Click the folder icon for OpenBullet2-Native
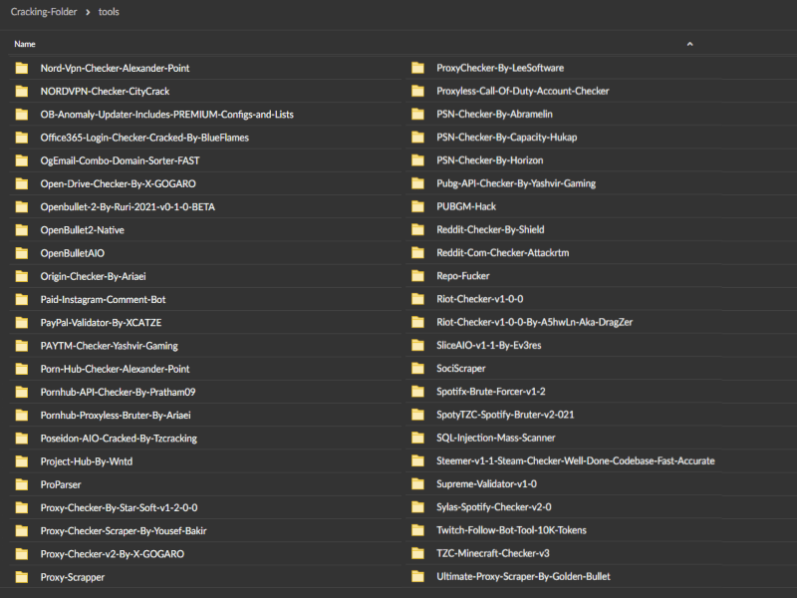This screenshot has height=598, width=797. (x=21, y=230)
